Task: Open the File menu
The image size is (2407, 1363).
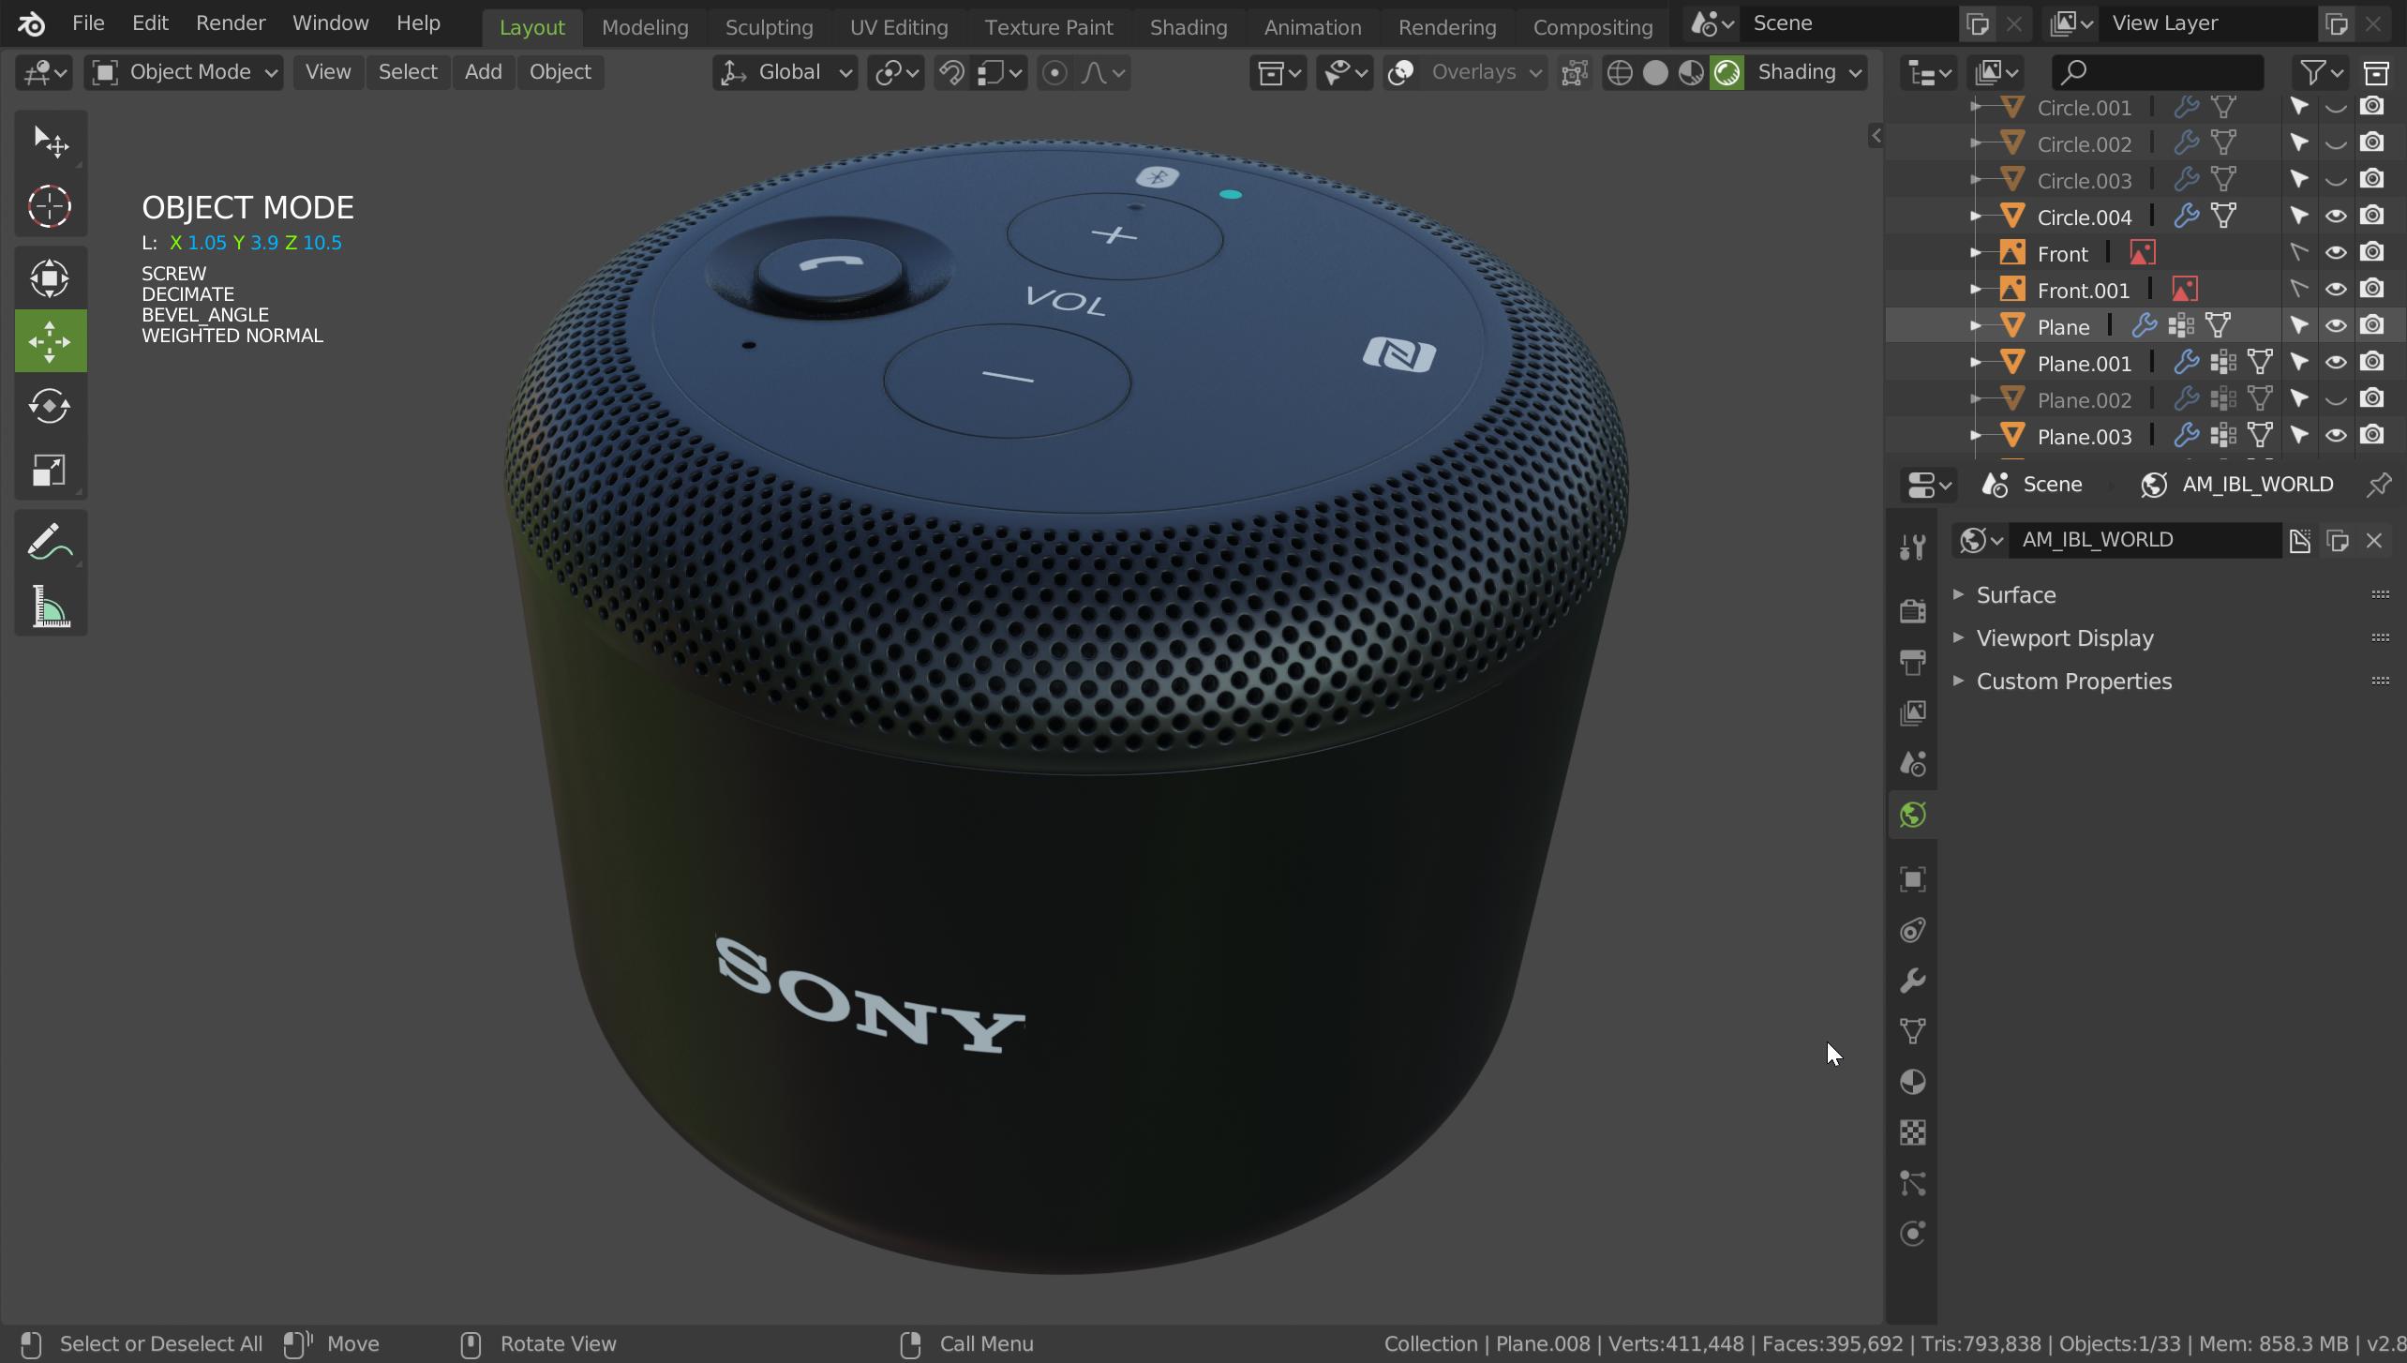Action: click(x=88, y=23)
